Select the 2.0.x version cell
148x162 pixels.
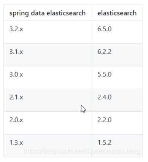[48, 123]
